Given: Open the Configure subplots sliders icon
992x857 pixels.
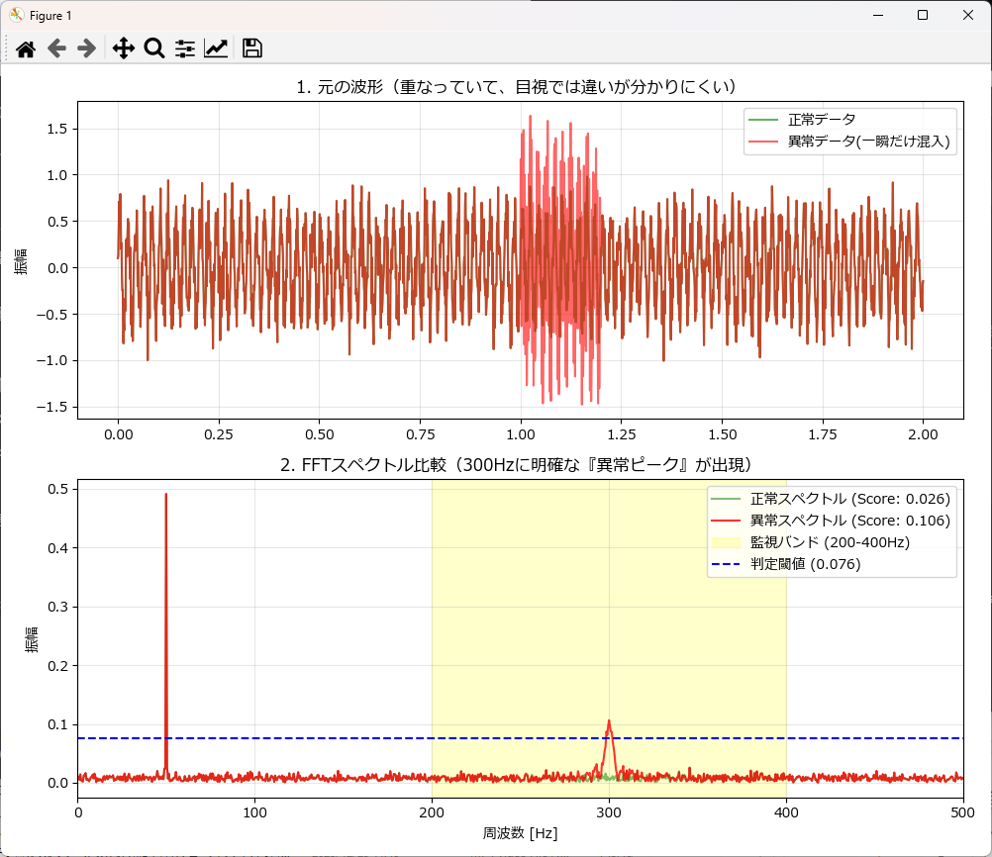Looking at the screenshot, I should 185,48.
